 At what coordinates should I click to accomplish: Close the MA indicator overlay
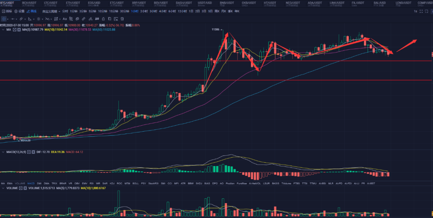[18, 30]
